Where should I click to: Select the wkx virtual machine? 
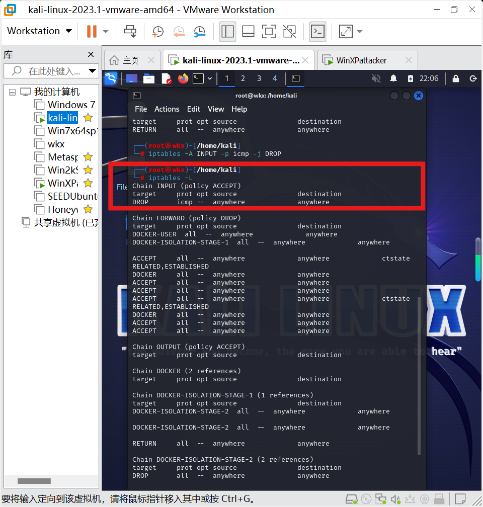[49, 144]
